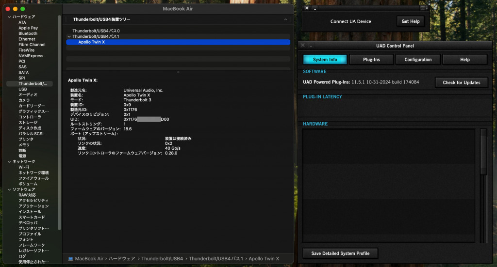Collapse the ハードウェア section in sidebar
Image resolution: width=497 pixels, height=267 pixels.
(x=9, y=17)
